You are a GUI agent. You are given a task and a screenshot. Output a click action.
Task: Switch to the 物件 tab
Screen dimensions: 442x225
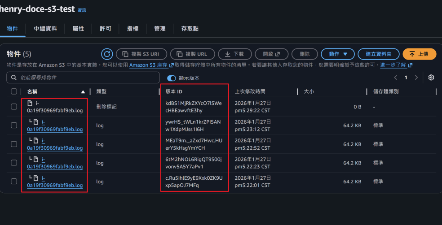click(12, 29)
